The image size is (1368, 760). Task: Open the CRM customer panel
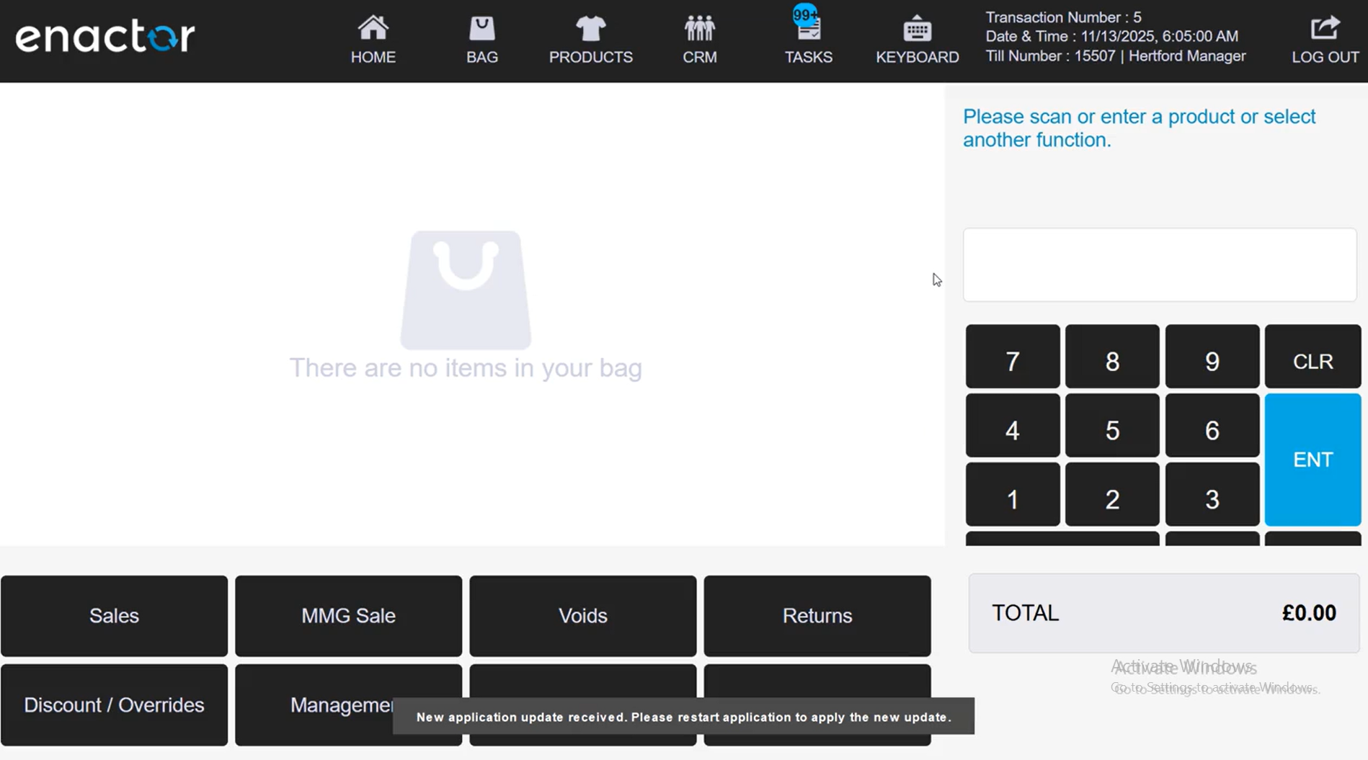coord(699,37)
